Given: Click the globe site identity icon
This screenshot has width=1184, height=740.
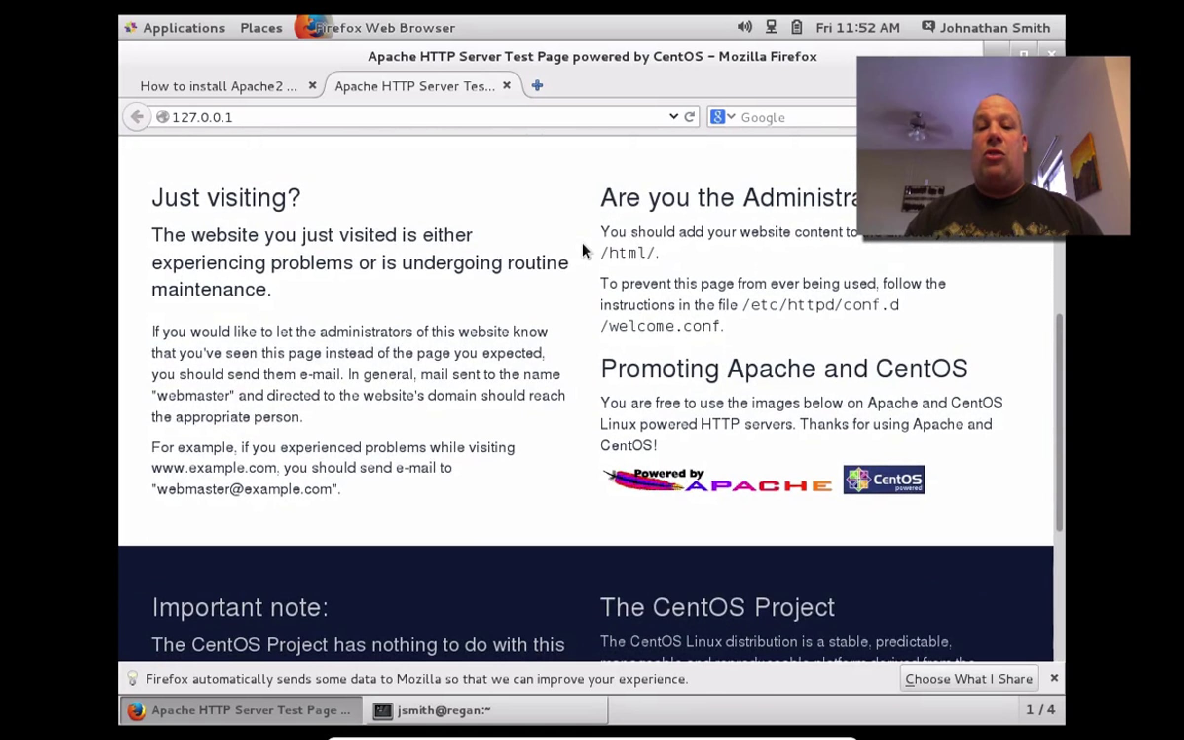Looking at the screenshot, I should (162, 117).
